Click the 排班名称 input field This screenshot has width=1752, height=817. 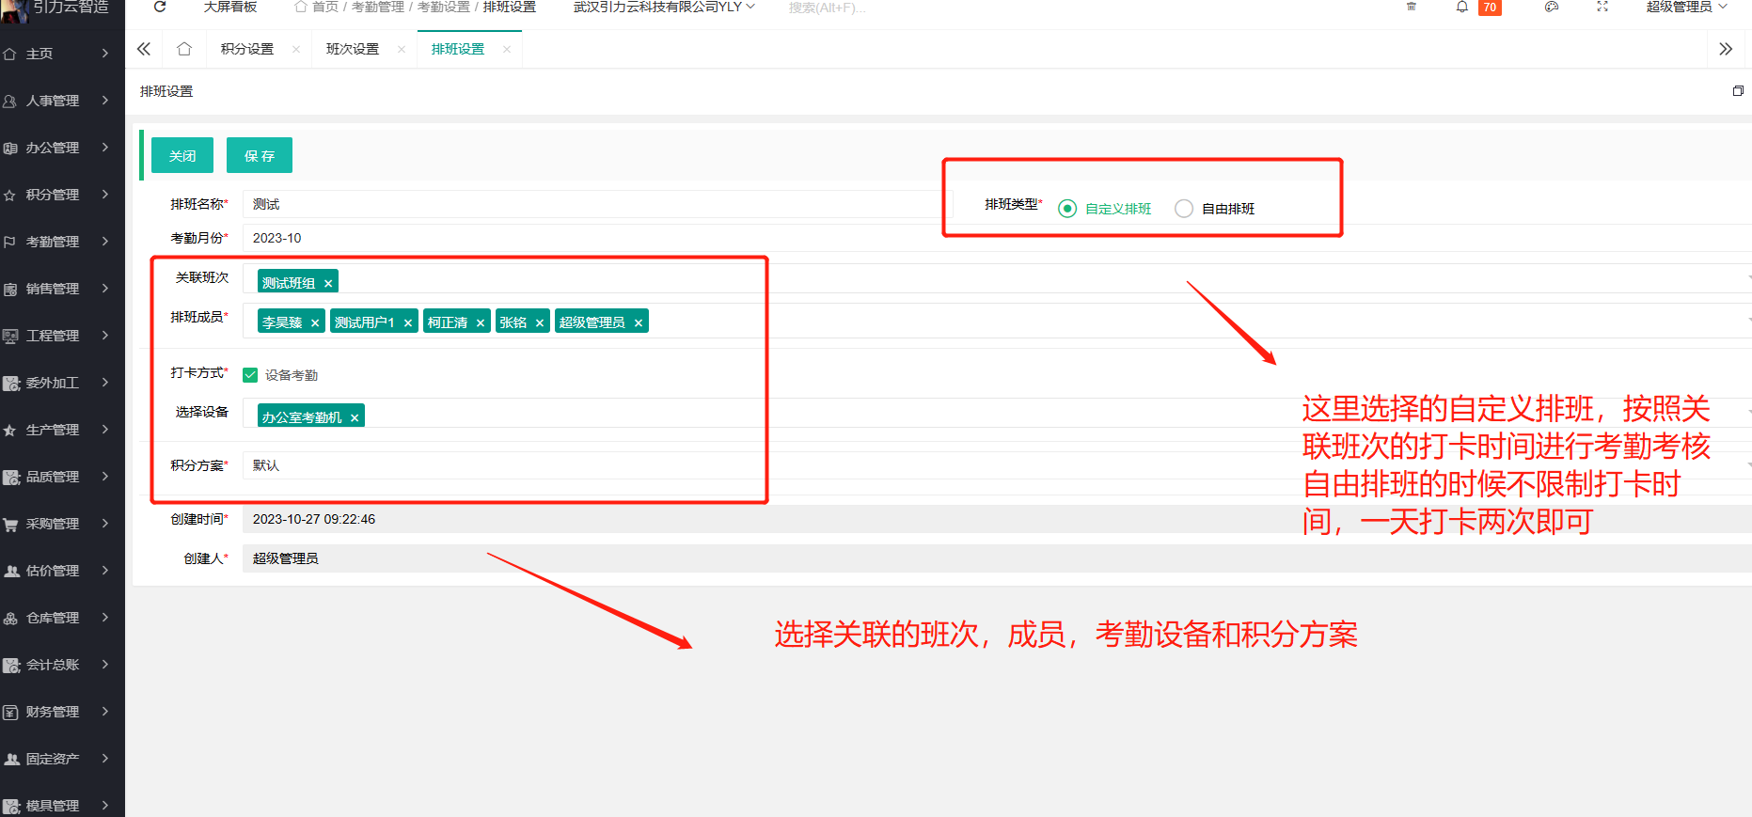click(592, 204)
